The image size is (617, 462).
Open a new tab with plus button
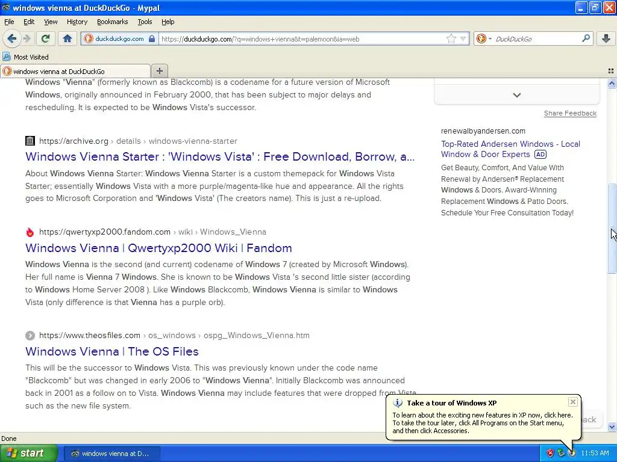tap(159, 71)
